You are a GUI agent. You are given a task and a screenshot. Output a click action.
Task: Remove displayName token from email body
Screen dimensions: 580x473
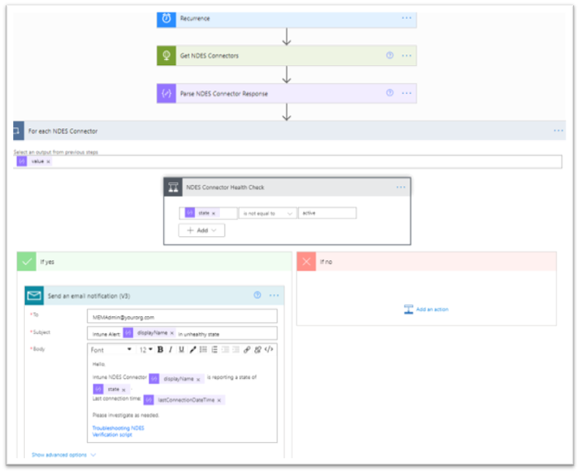coord(198,380)
